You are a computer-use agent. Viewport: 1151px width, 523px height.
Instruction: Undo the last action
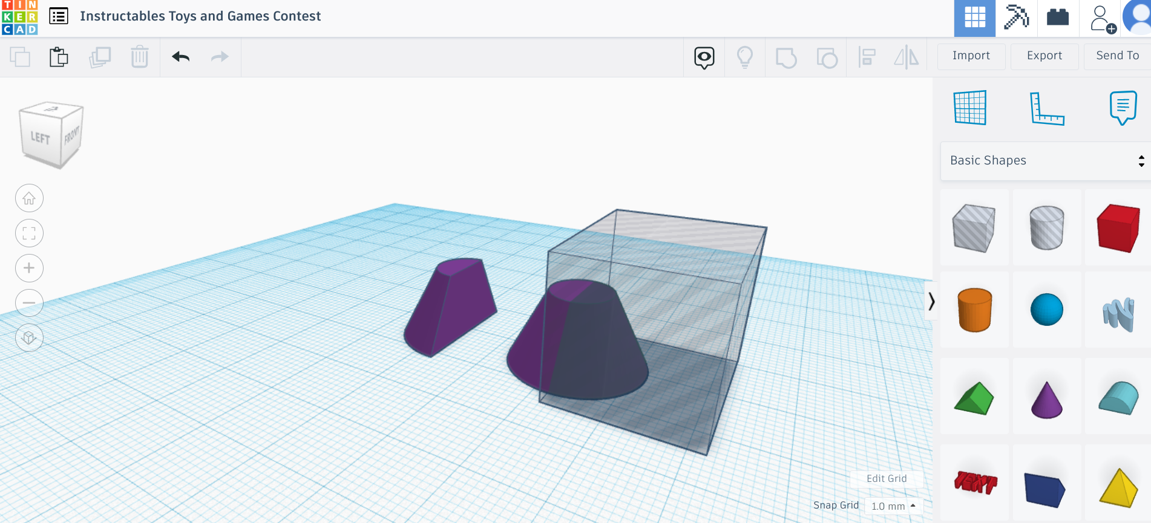[181, 57]
